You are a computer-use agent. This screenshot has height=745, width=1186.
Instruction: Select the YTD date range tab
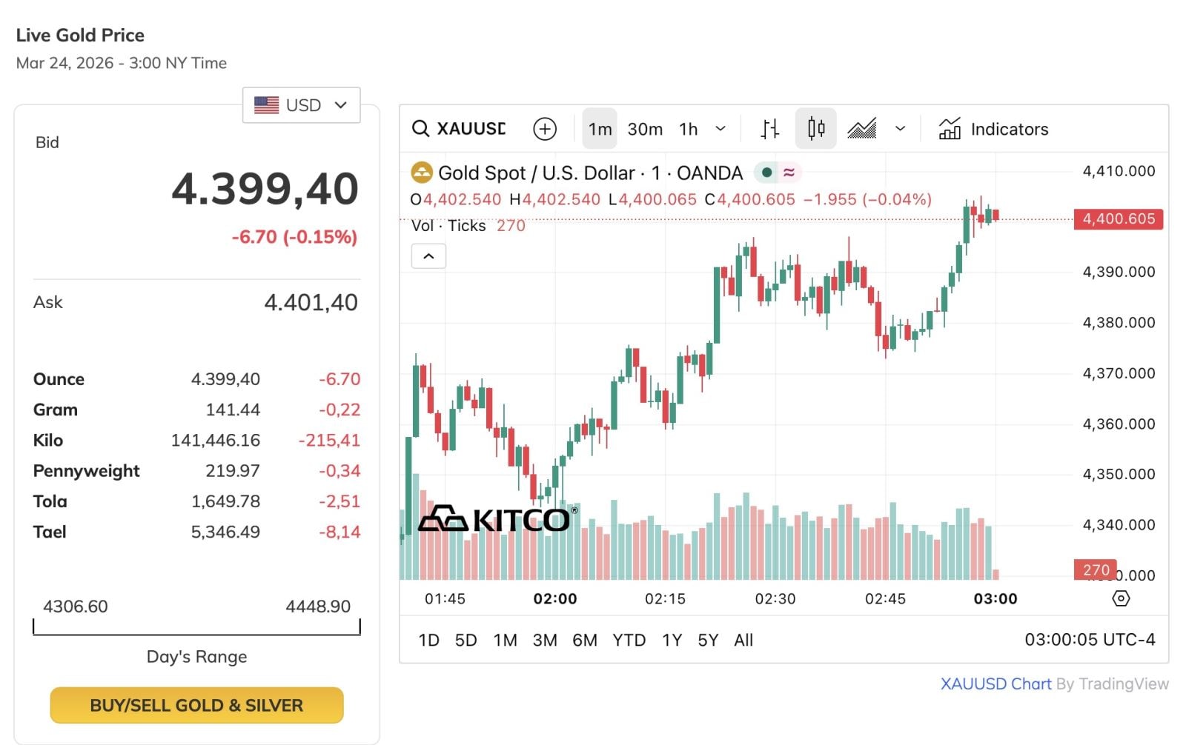tap(629, 640)
